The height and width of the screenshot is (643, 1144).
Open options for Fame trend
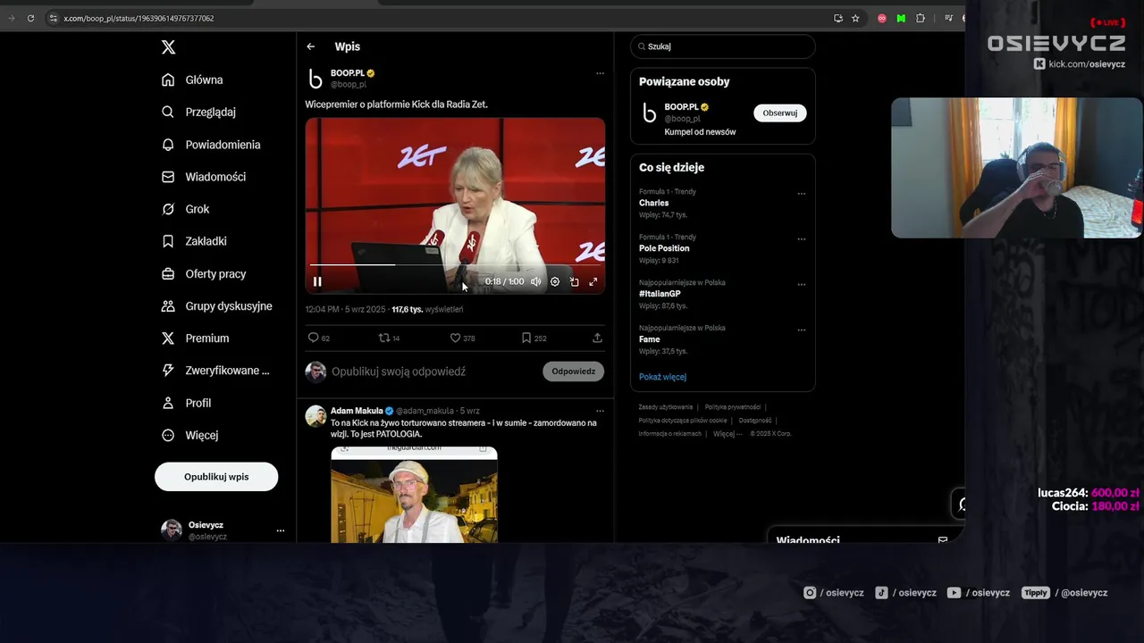801,330
